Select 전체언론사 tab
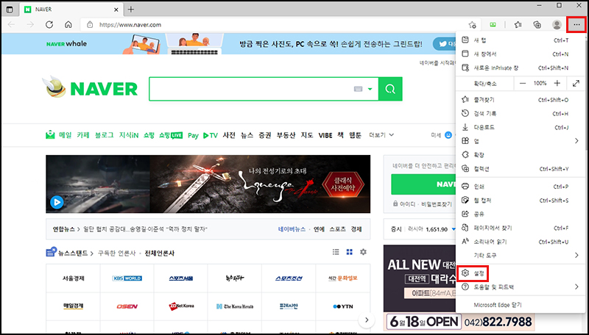The height and width of the screenshot is (335, 589). coord(160,253)
